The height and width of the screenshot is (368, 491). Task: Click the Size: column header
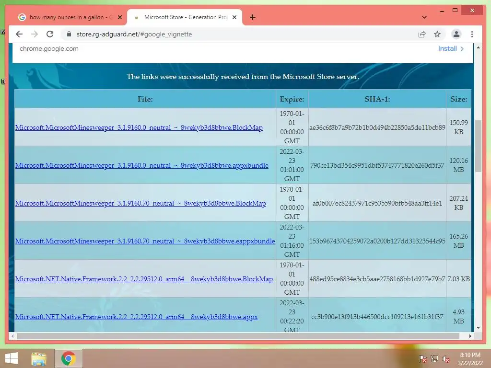click(x=458, y=99)
